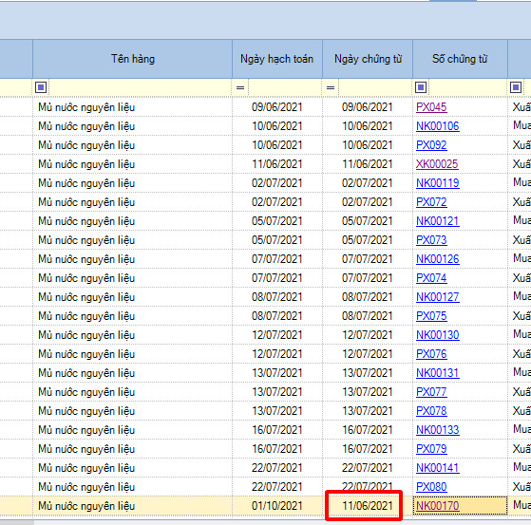Sort by Tên hàng column header
531x525 pixels.
(132, 59)
